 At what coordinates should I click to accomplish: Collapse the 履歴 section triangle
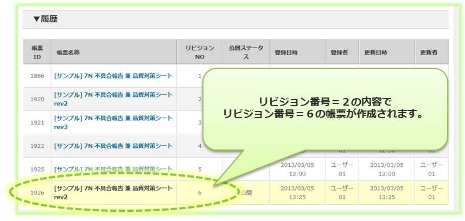coord(36,19)
